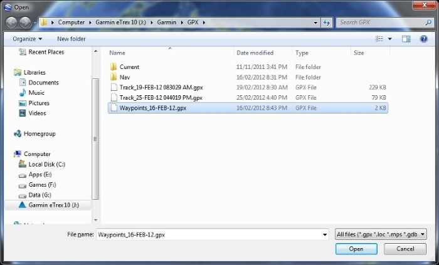Click the navigation pane scrollbar thumb
Screen dimensions: 439x265
click(x=95, y=139)
